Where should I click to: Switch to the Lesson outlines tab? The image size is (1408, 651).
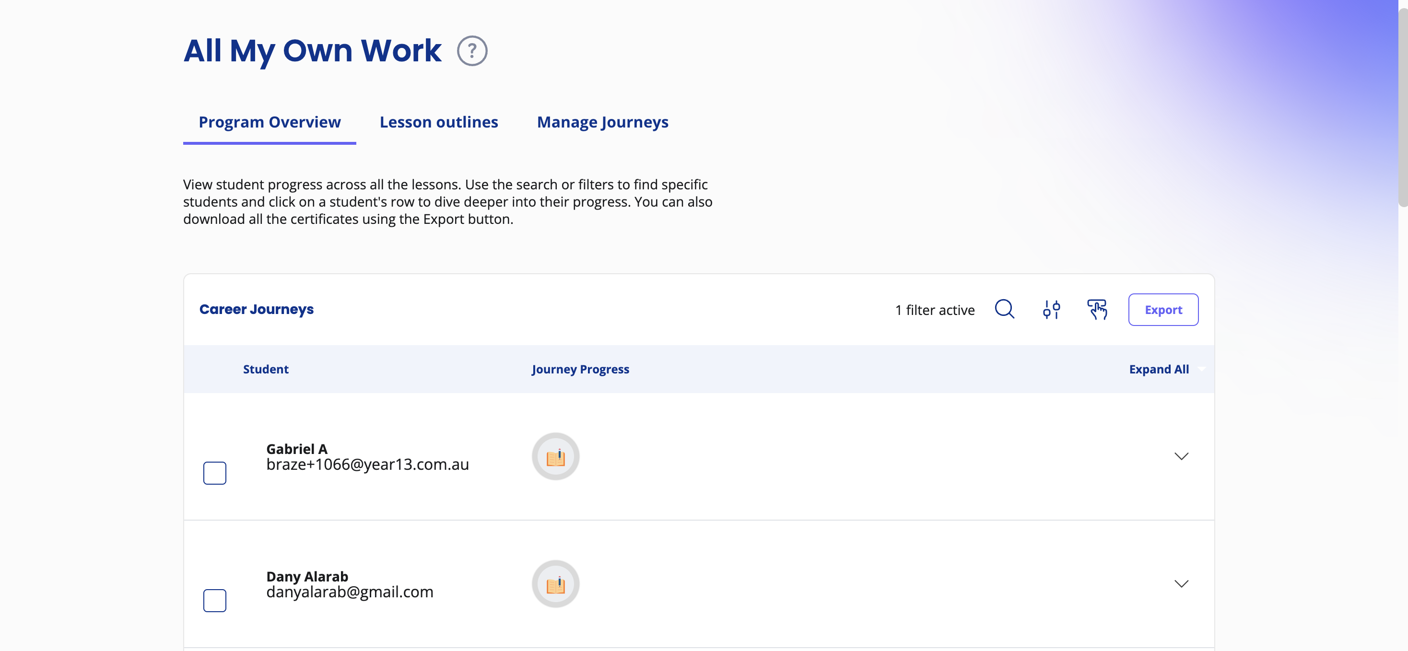[439, 122]
